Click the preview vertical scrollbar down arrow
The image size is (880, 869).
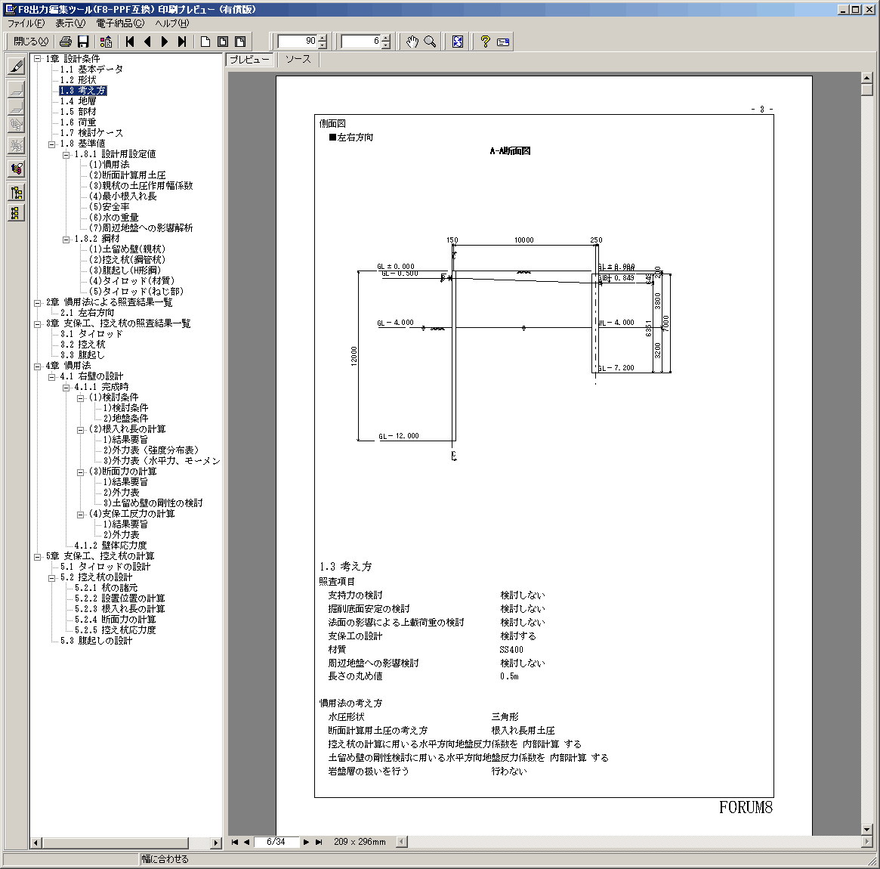(x=867, y=829)
